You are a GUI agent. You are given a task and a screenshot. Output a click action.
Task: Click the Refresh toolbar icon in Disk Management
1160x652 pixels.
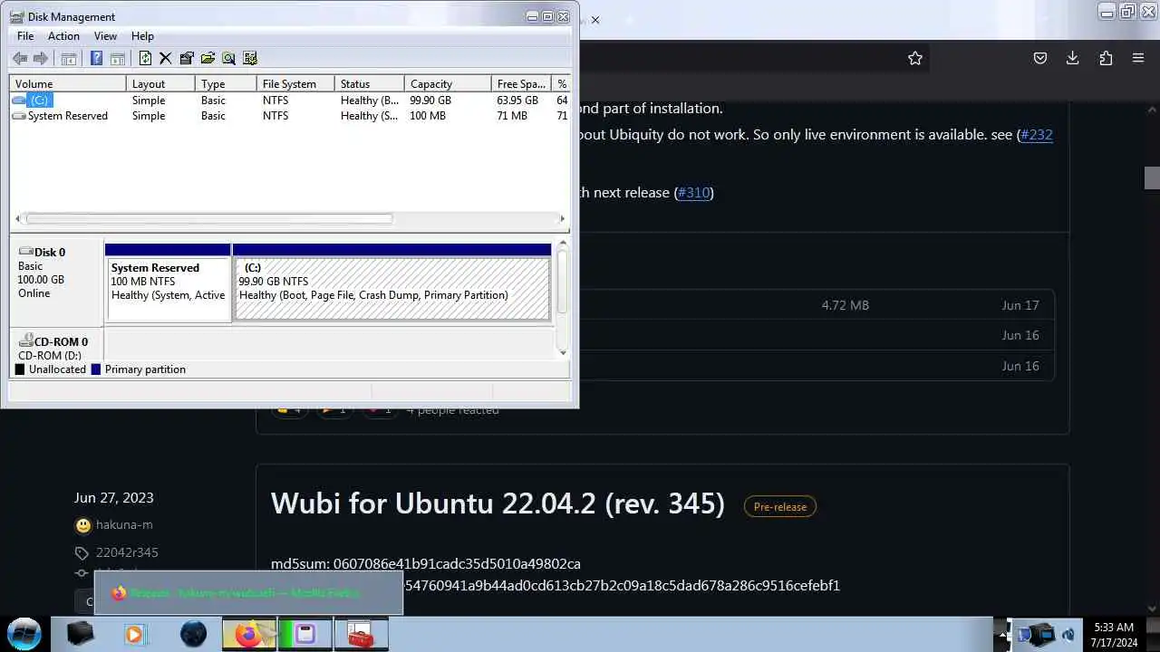(x=145, y=58)
